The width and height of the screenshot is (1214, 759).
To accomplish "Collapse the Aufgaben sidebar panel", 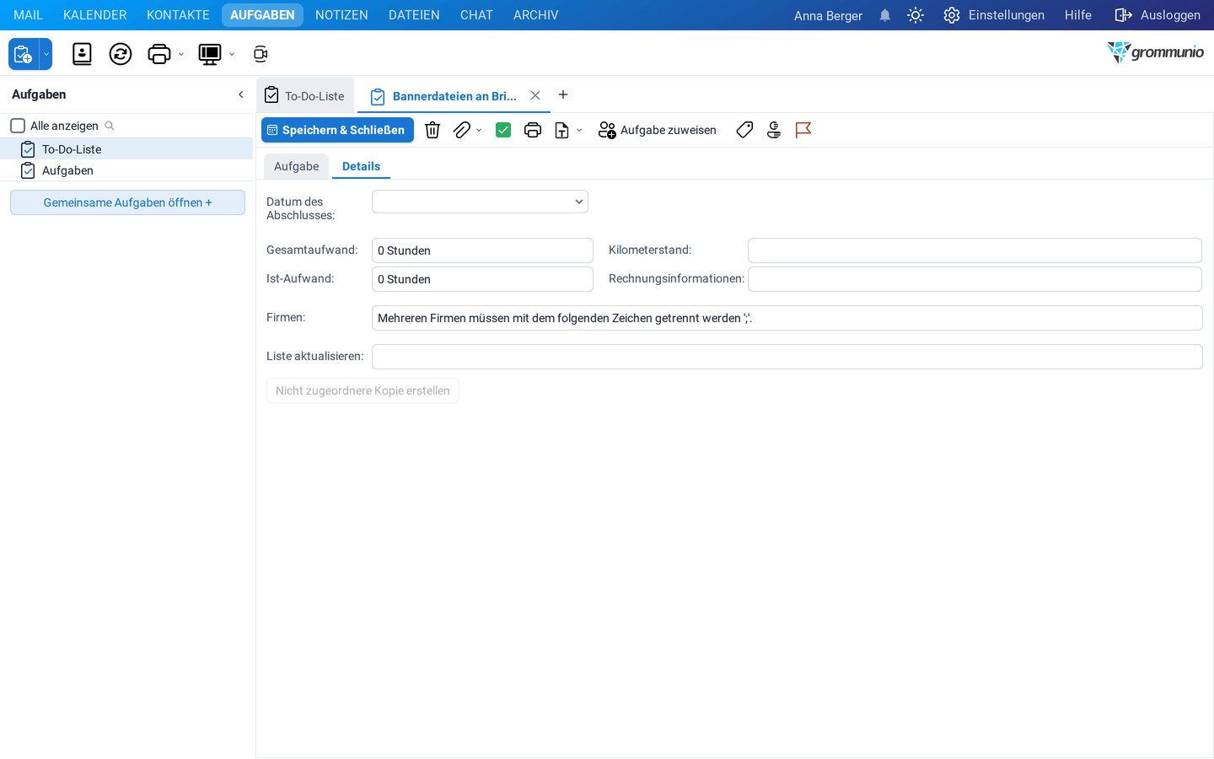I will [241, 94].
